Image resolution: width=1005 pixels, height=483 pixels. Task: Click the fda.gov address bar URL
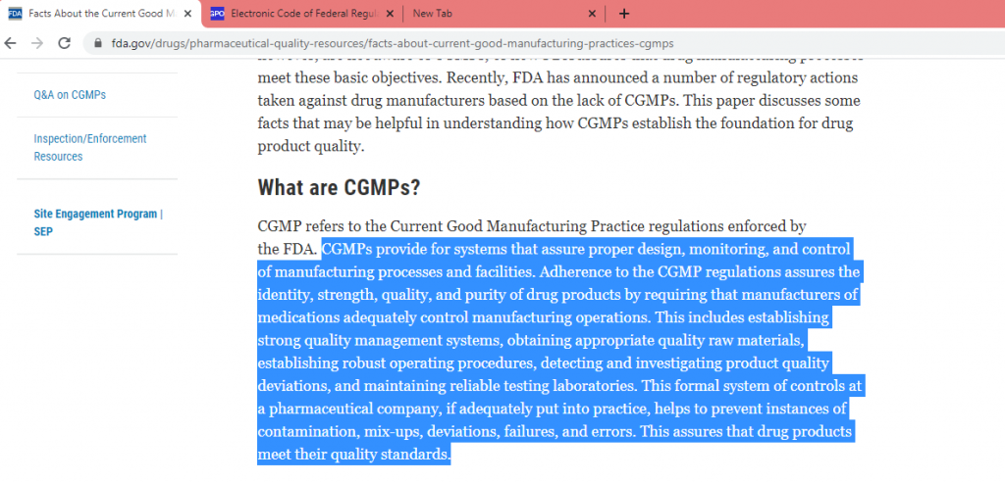(x=393, y=43)
